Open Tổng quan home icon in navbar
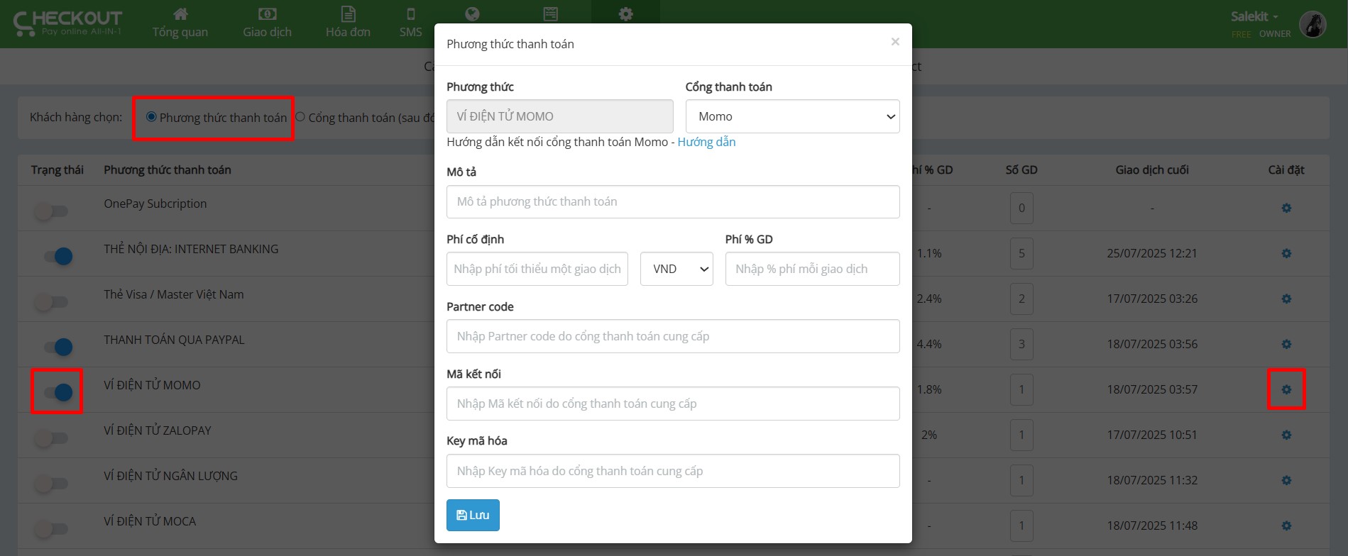Image resolution: width=1348 pixels, height=556 pixels. pos(180,14)
